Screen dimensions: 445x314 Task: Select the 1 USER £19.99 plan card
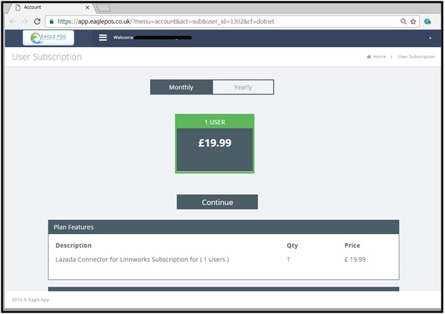tap(215, 144)
